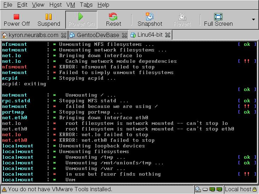The width and height of the screenshot is (259, 194).
Task: Open the VM menu
Action: pos(70,5)
